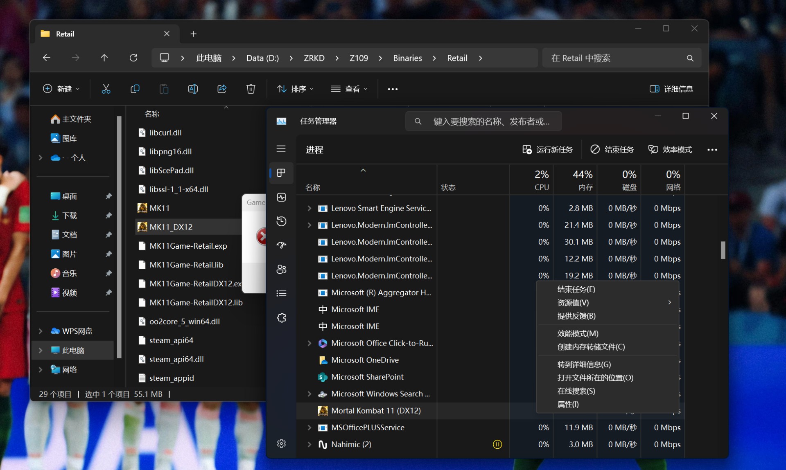Open the App history icon in Task Manager
786x470 pixels.
[x=281, y=221]
